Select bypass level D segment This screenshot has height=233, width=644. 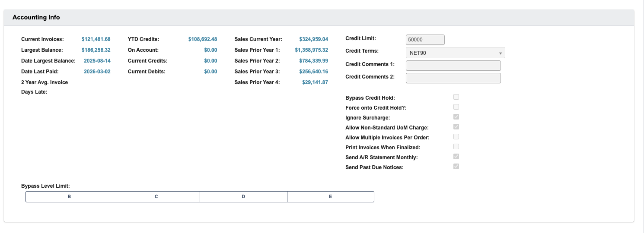[243, 197]
